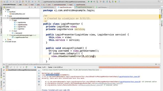Collapse the manifests folder node
163x91 pixels.
click(x=6, y=12)
